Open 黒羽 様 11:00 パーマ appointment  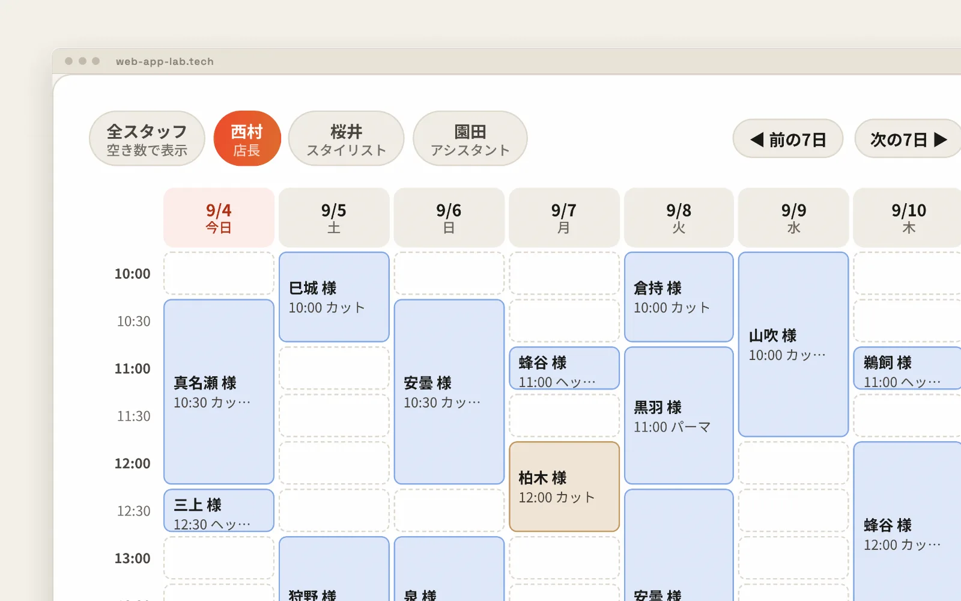tap(679, 415)
